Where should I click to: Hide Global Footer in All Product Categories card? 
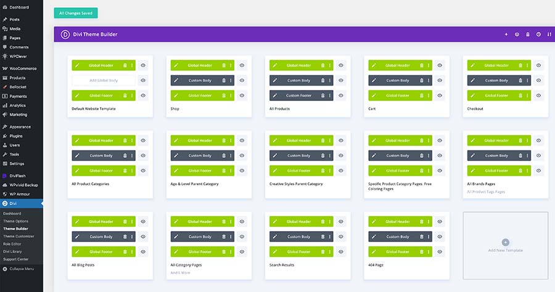coord(143,171)
